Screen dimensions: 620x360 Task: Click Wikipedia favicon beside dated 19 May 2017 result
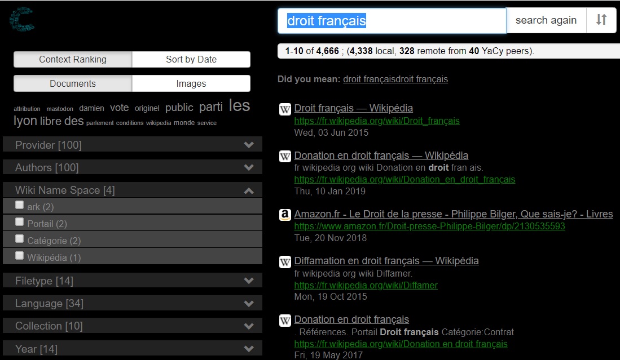(x=285, y=320)
